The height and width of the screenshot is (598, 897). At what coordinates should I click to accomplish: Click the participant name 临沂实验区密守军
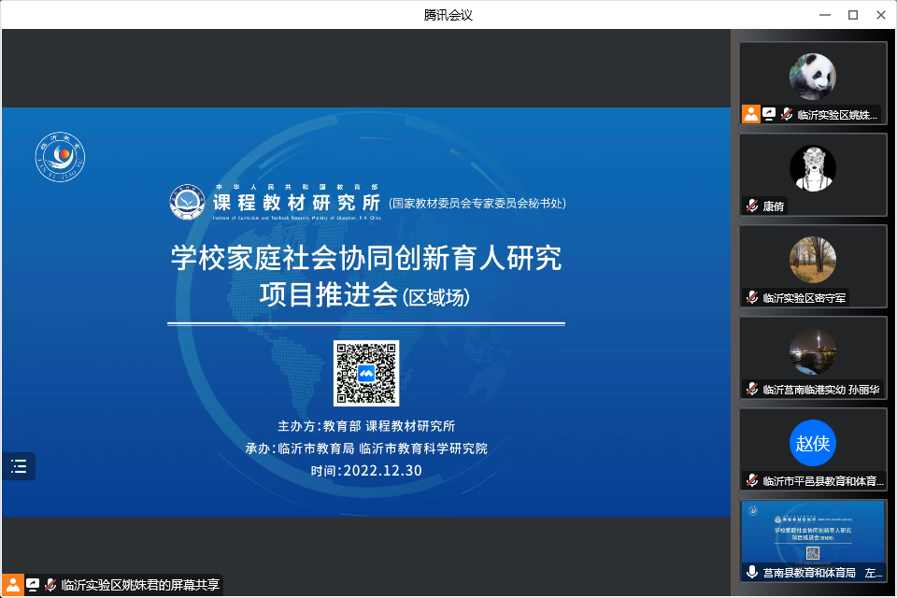pyautogui.click(x=804, y=298)
